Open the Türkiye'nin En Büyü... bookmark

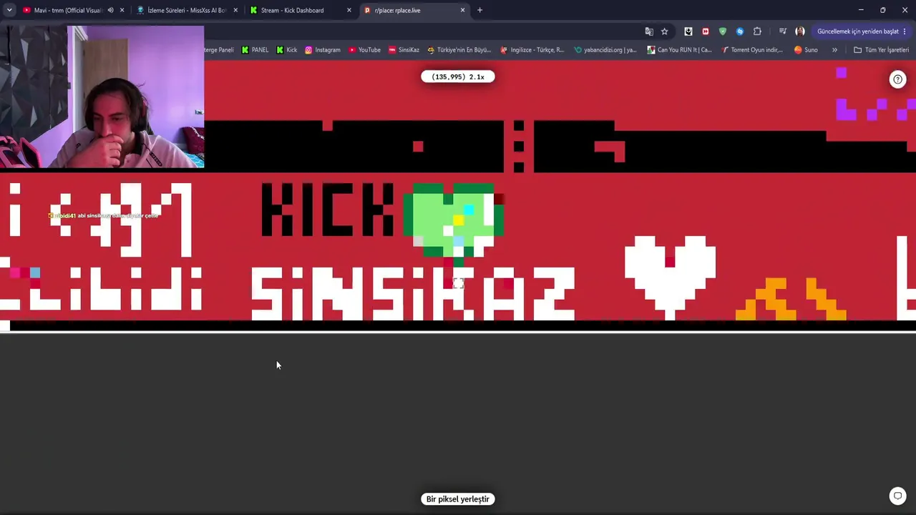tap(459, 50)
